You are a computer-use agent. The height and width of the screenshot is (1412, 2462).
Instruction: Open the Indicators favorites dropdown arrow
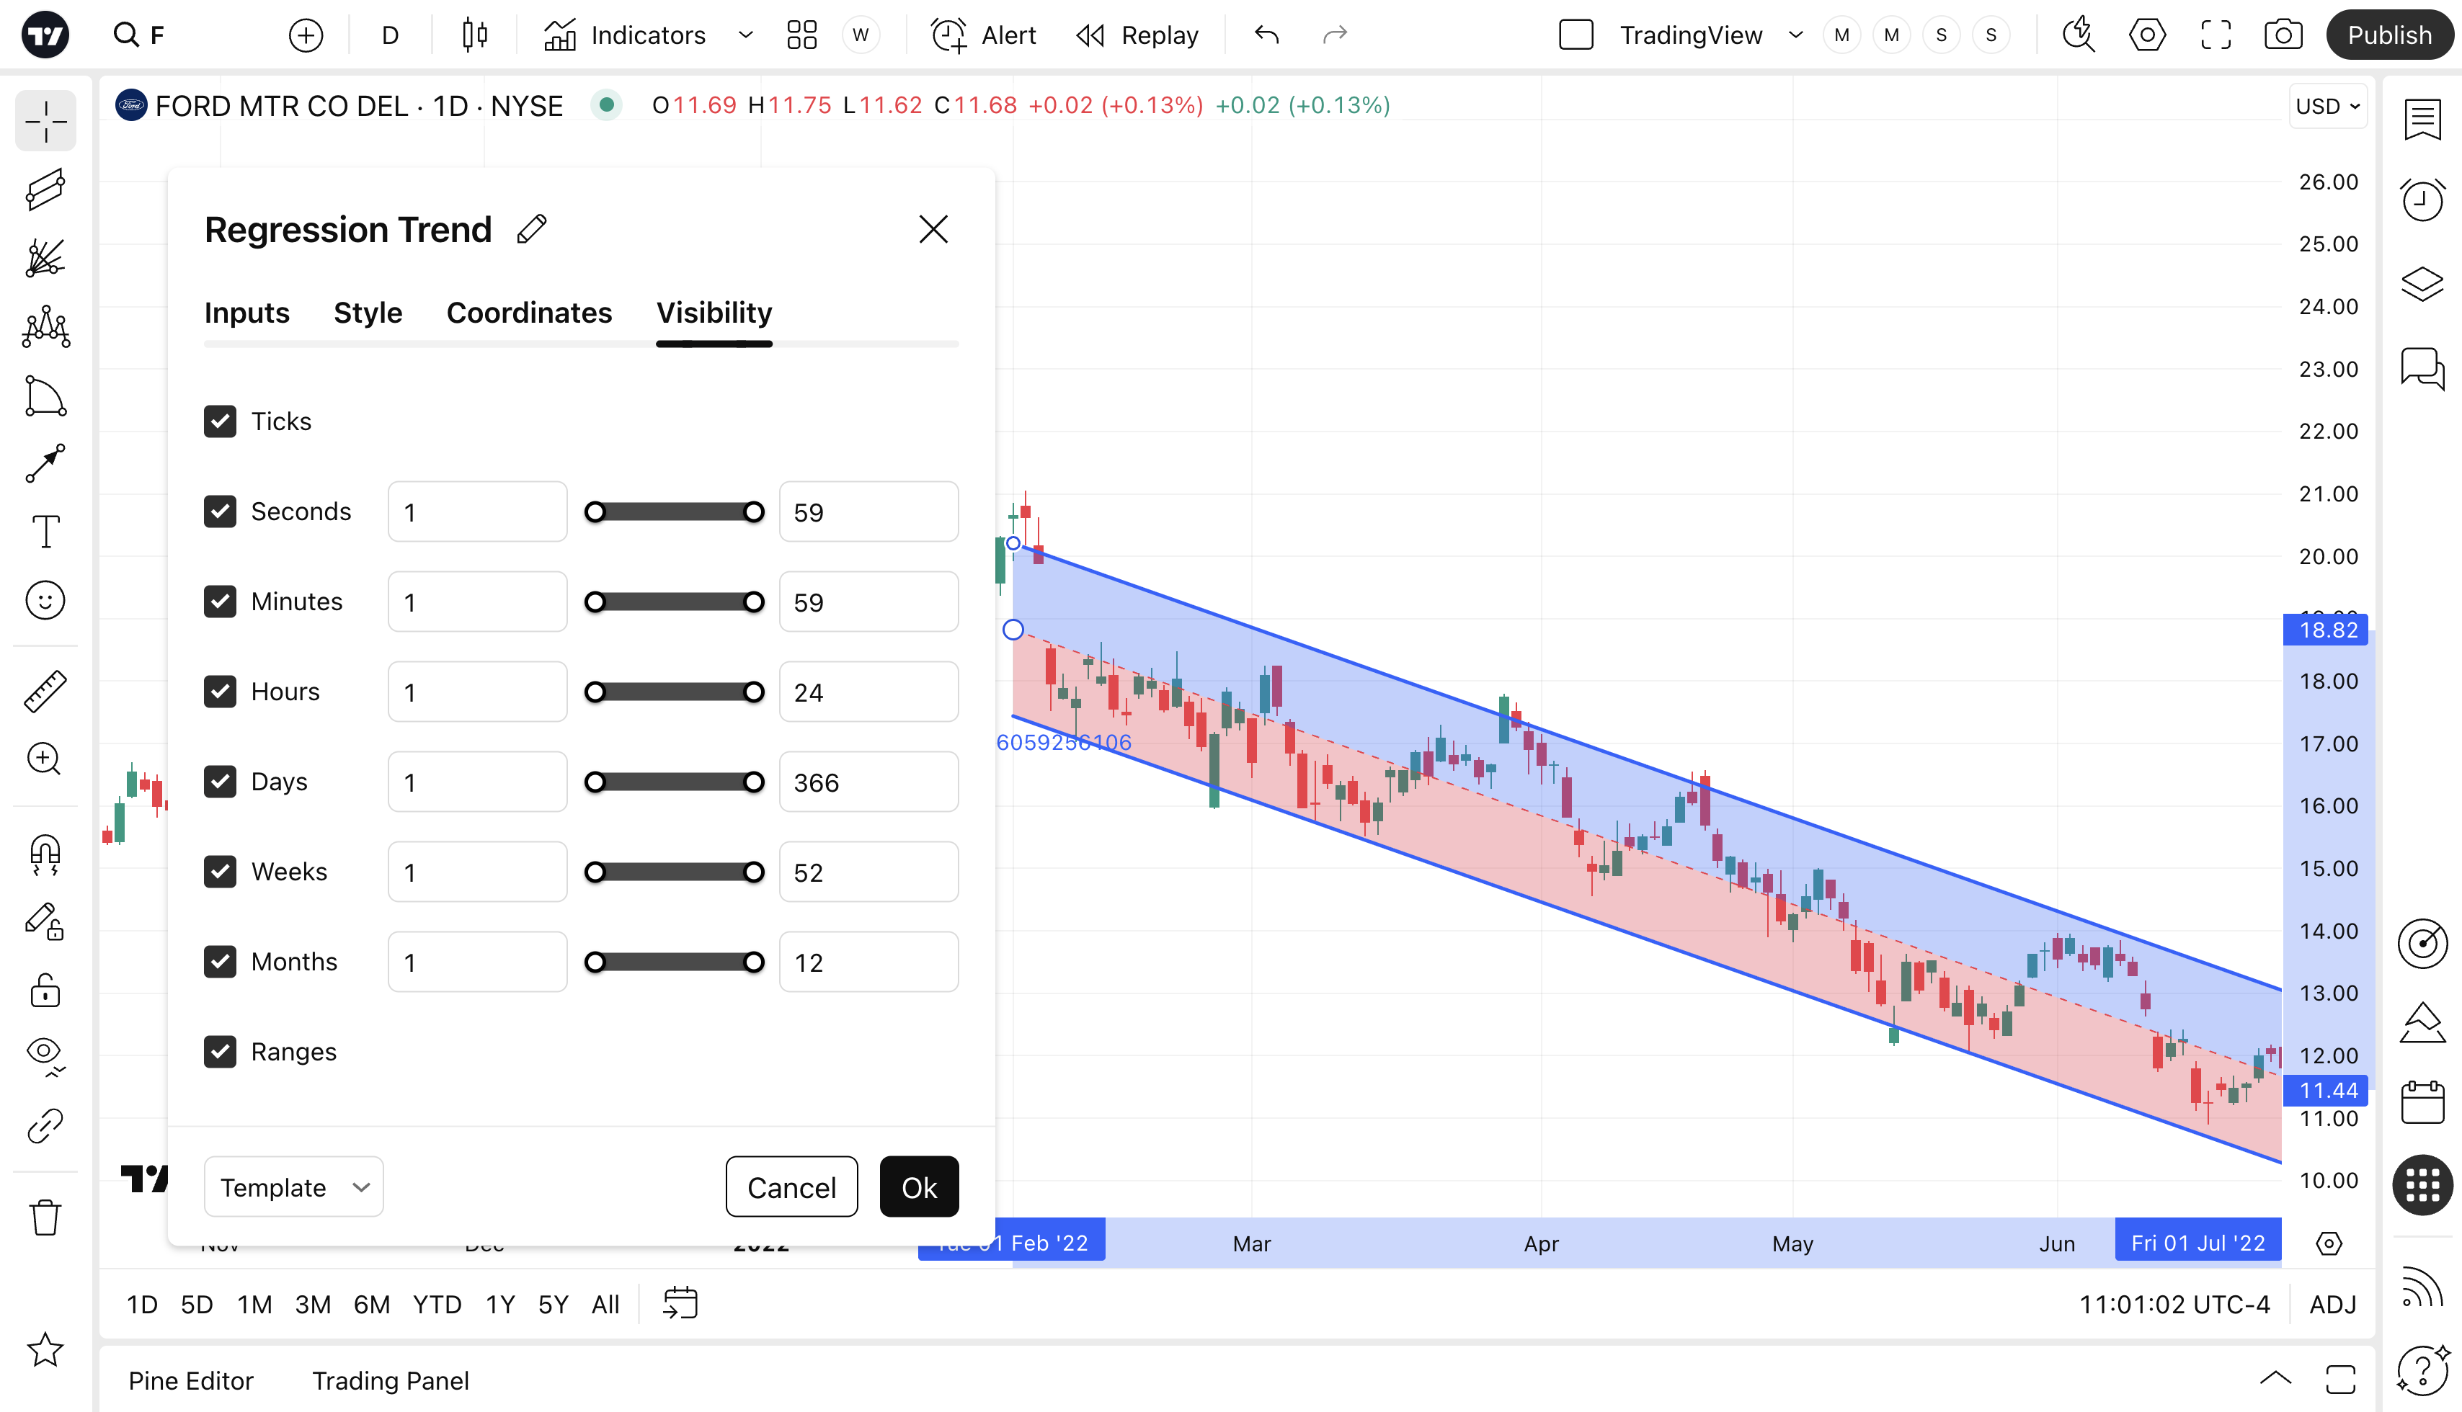coord(745,36)
